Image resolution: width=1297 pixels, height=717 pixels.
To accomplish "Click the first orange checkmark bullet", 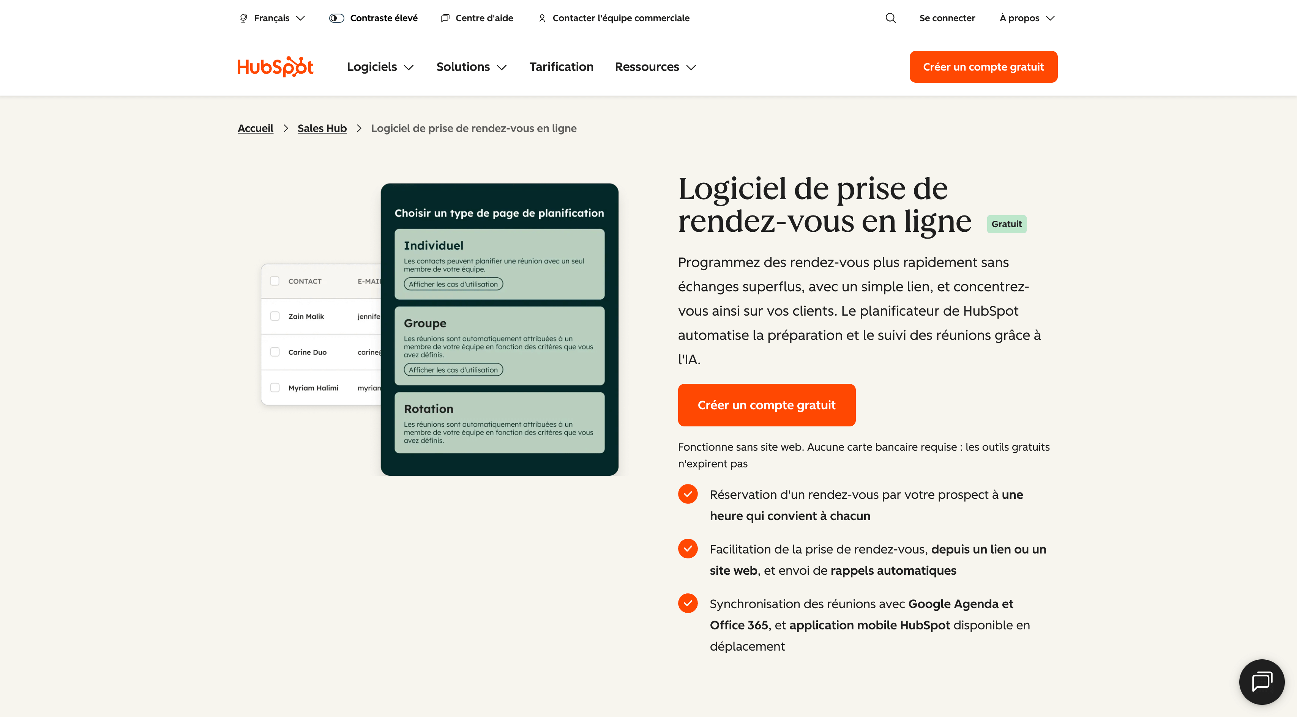I will [688, 494].
